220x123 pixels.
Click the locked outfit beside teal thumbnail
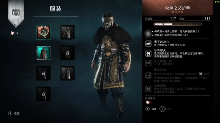point(67,53)
